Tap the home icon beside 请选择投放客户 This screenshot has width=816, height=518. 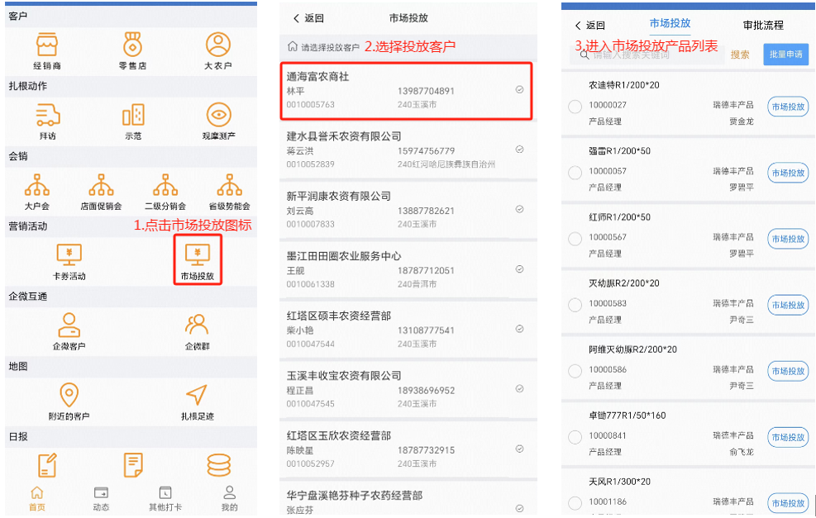tap(293, 46)
